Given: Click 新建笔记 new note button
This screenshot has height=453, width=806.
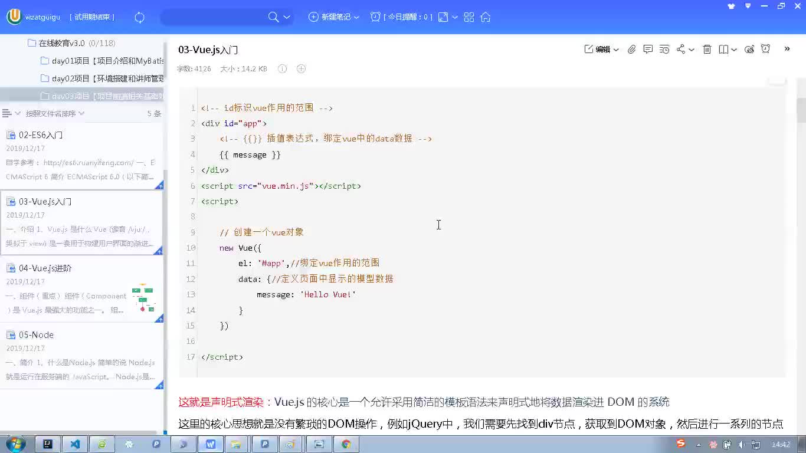Looking at the screenshot, I should (329, 17).
